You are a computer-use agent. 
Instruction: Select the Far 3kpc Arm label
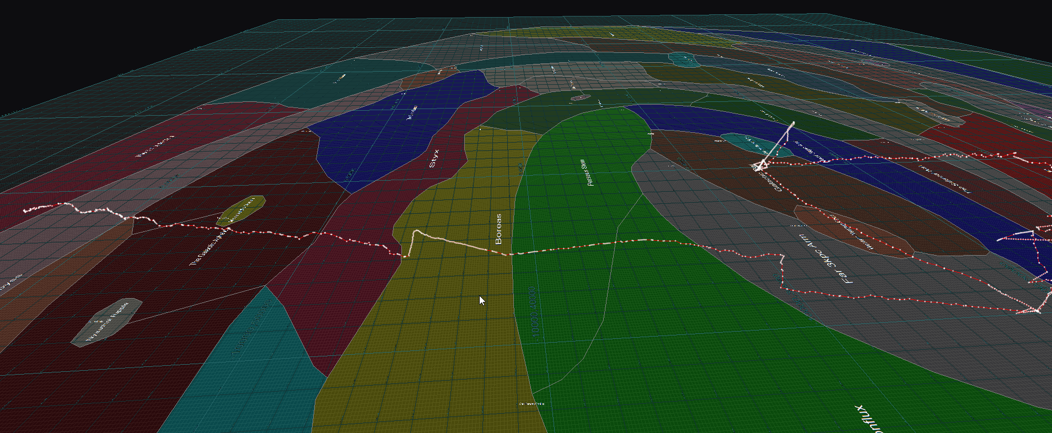pos(825,258)
